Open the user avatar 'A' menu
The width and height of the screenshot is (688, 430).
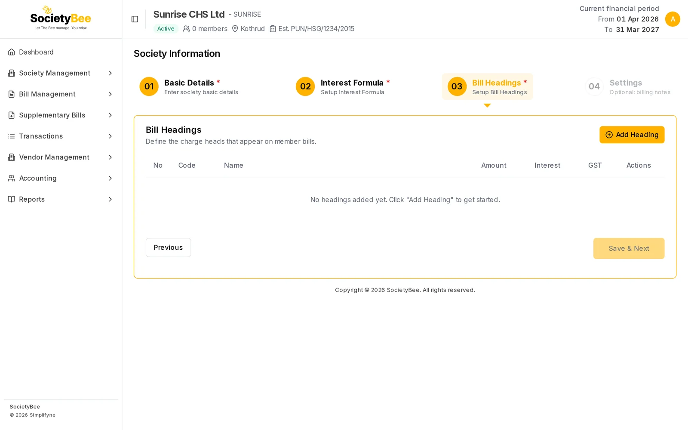[673, 19]
